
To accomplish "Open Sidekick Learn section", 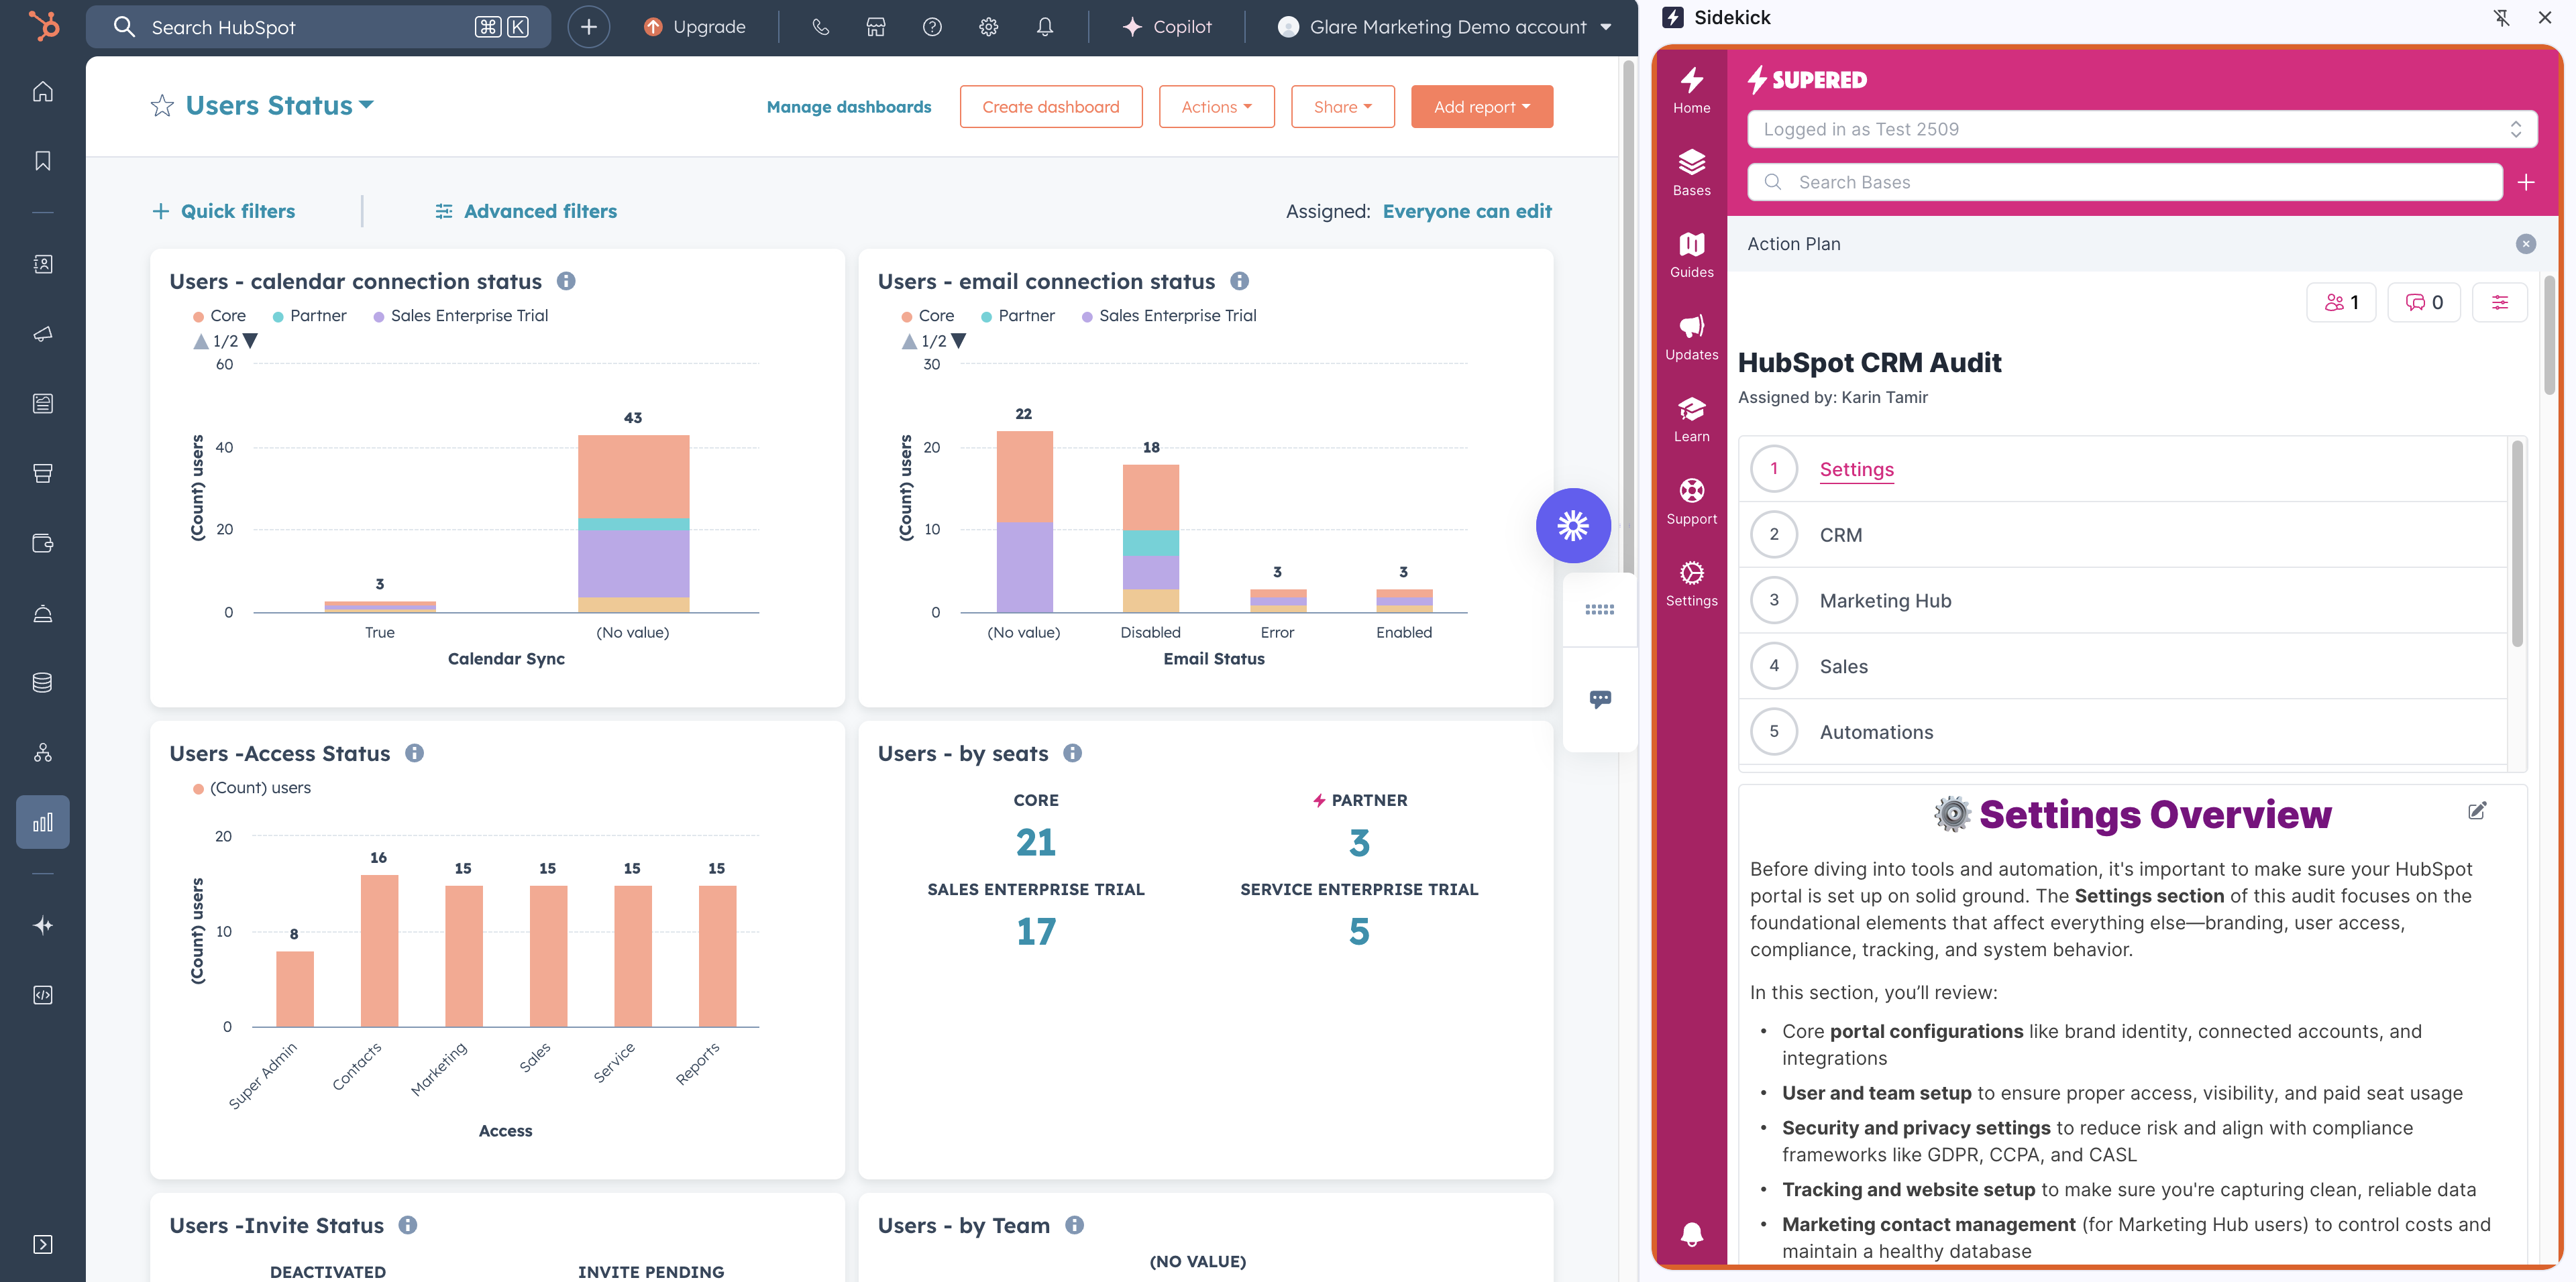I will 1691,418.
